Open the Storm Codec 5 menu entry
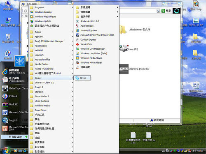 (51, 97)
